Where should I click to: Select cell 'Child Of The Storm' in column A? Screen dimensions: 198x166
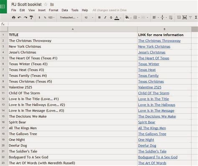click(x=73, y=93)
